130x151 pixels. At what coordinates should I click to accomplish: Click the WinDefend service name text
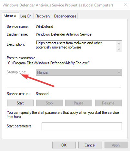(x=45, y=27)
